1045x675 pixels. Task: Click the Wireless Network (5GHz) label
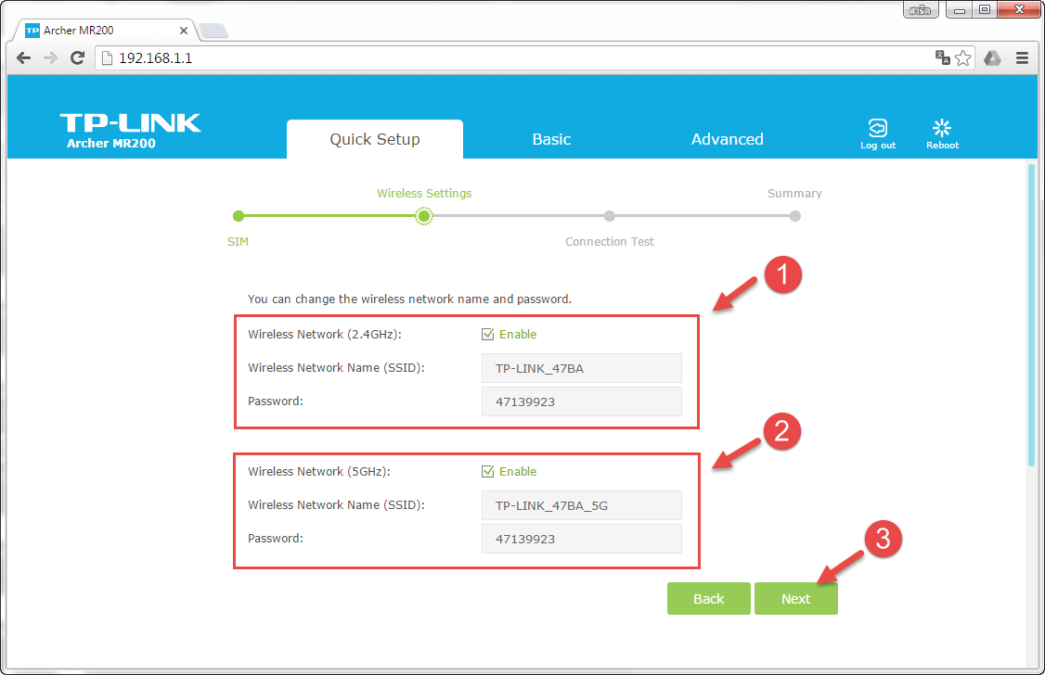[x=319, y=471]
